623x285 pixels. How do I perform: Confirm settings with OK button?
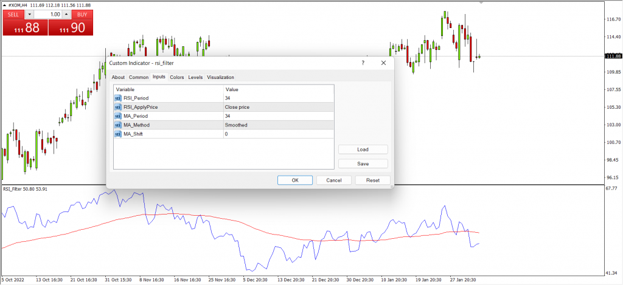(295, 180)
